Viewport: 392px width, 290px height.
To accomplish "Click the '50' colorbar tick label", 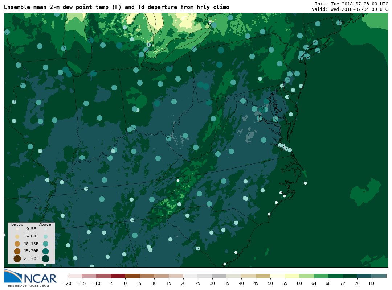I will pos(270,283).
